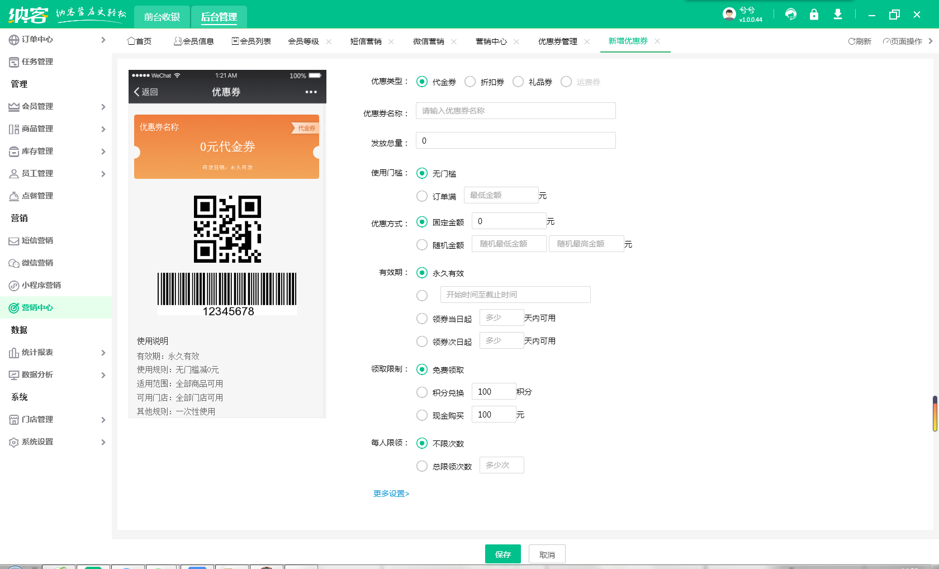Screen dimensions: 939x569
Task: Click the 保存 button
Action: pyautogui.click(x=503, y=554)
